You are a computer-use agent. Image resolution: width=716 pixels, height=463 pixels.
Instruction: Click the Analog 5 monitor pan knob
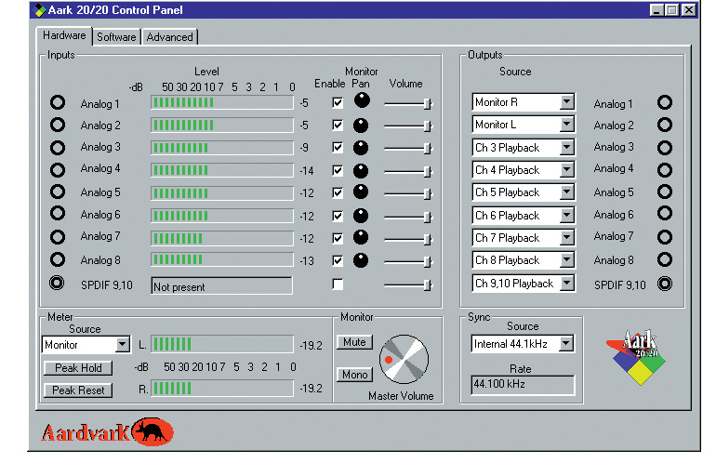click(361, 192)
